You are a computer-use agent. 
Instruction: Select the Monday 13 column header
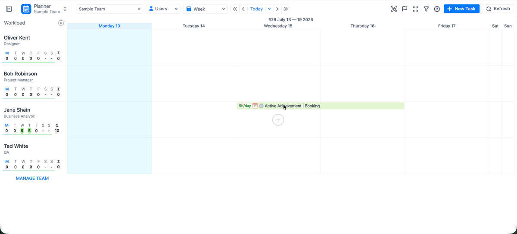point(109,26)
